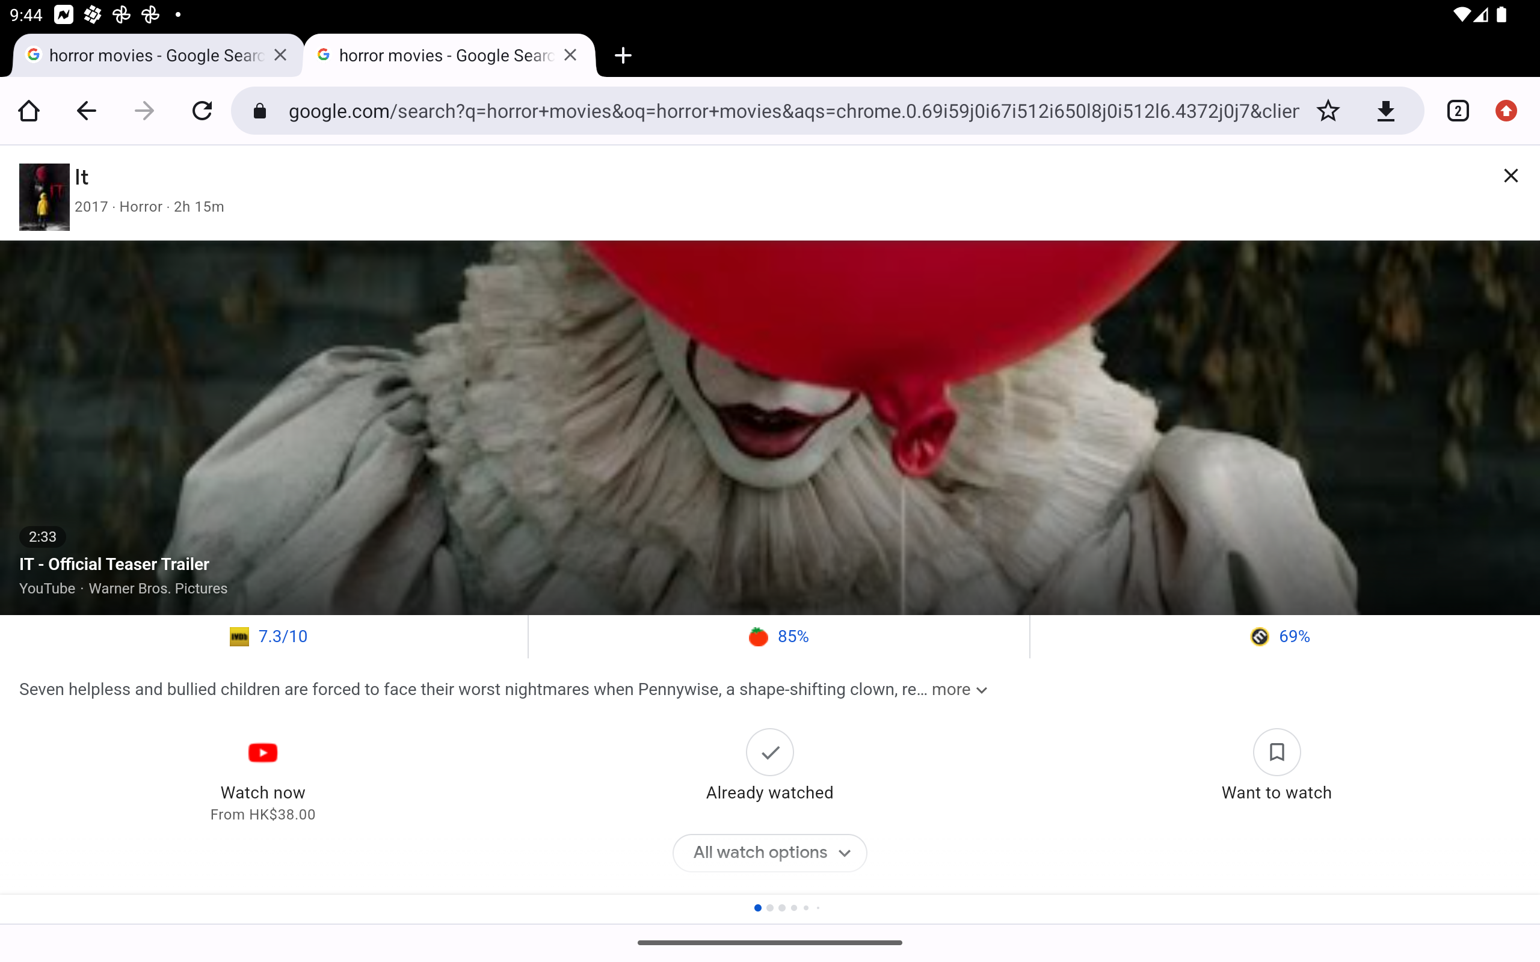
Task: Click the Rotten Tomatoes tomato icon
Action: (758, 636)
